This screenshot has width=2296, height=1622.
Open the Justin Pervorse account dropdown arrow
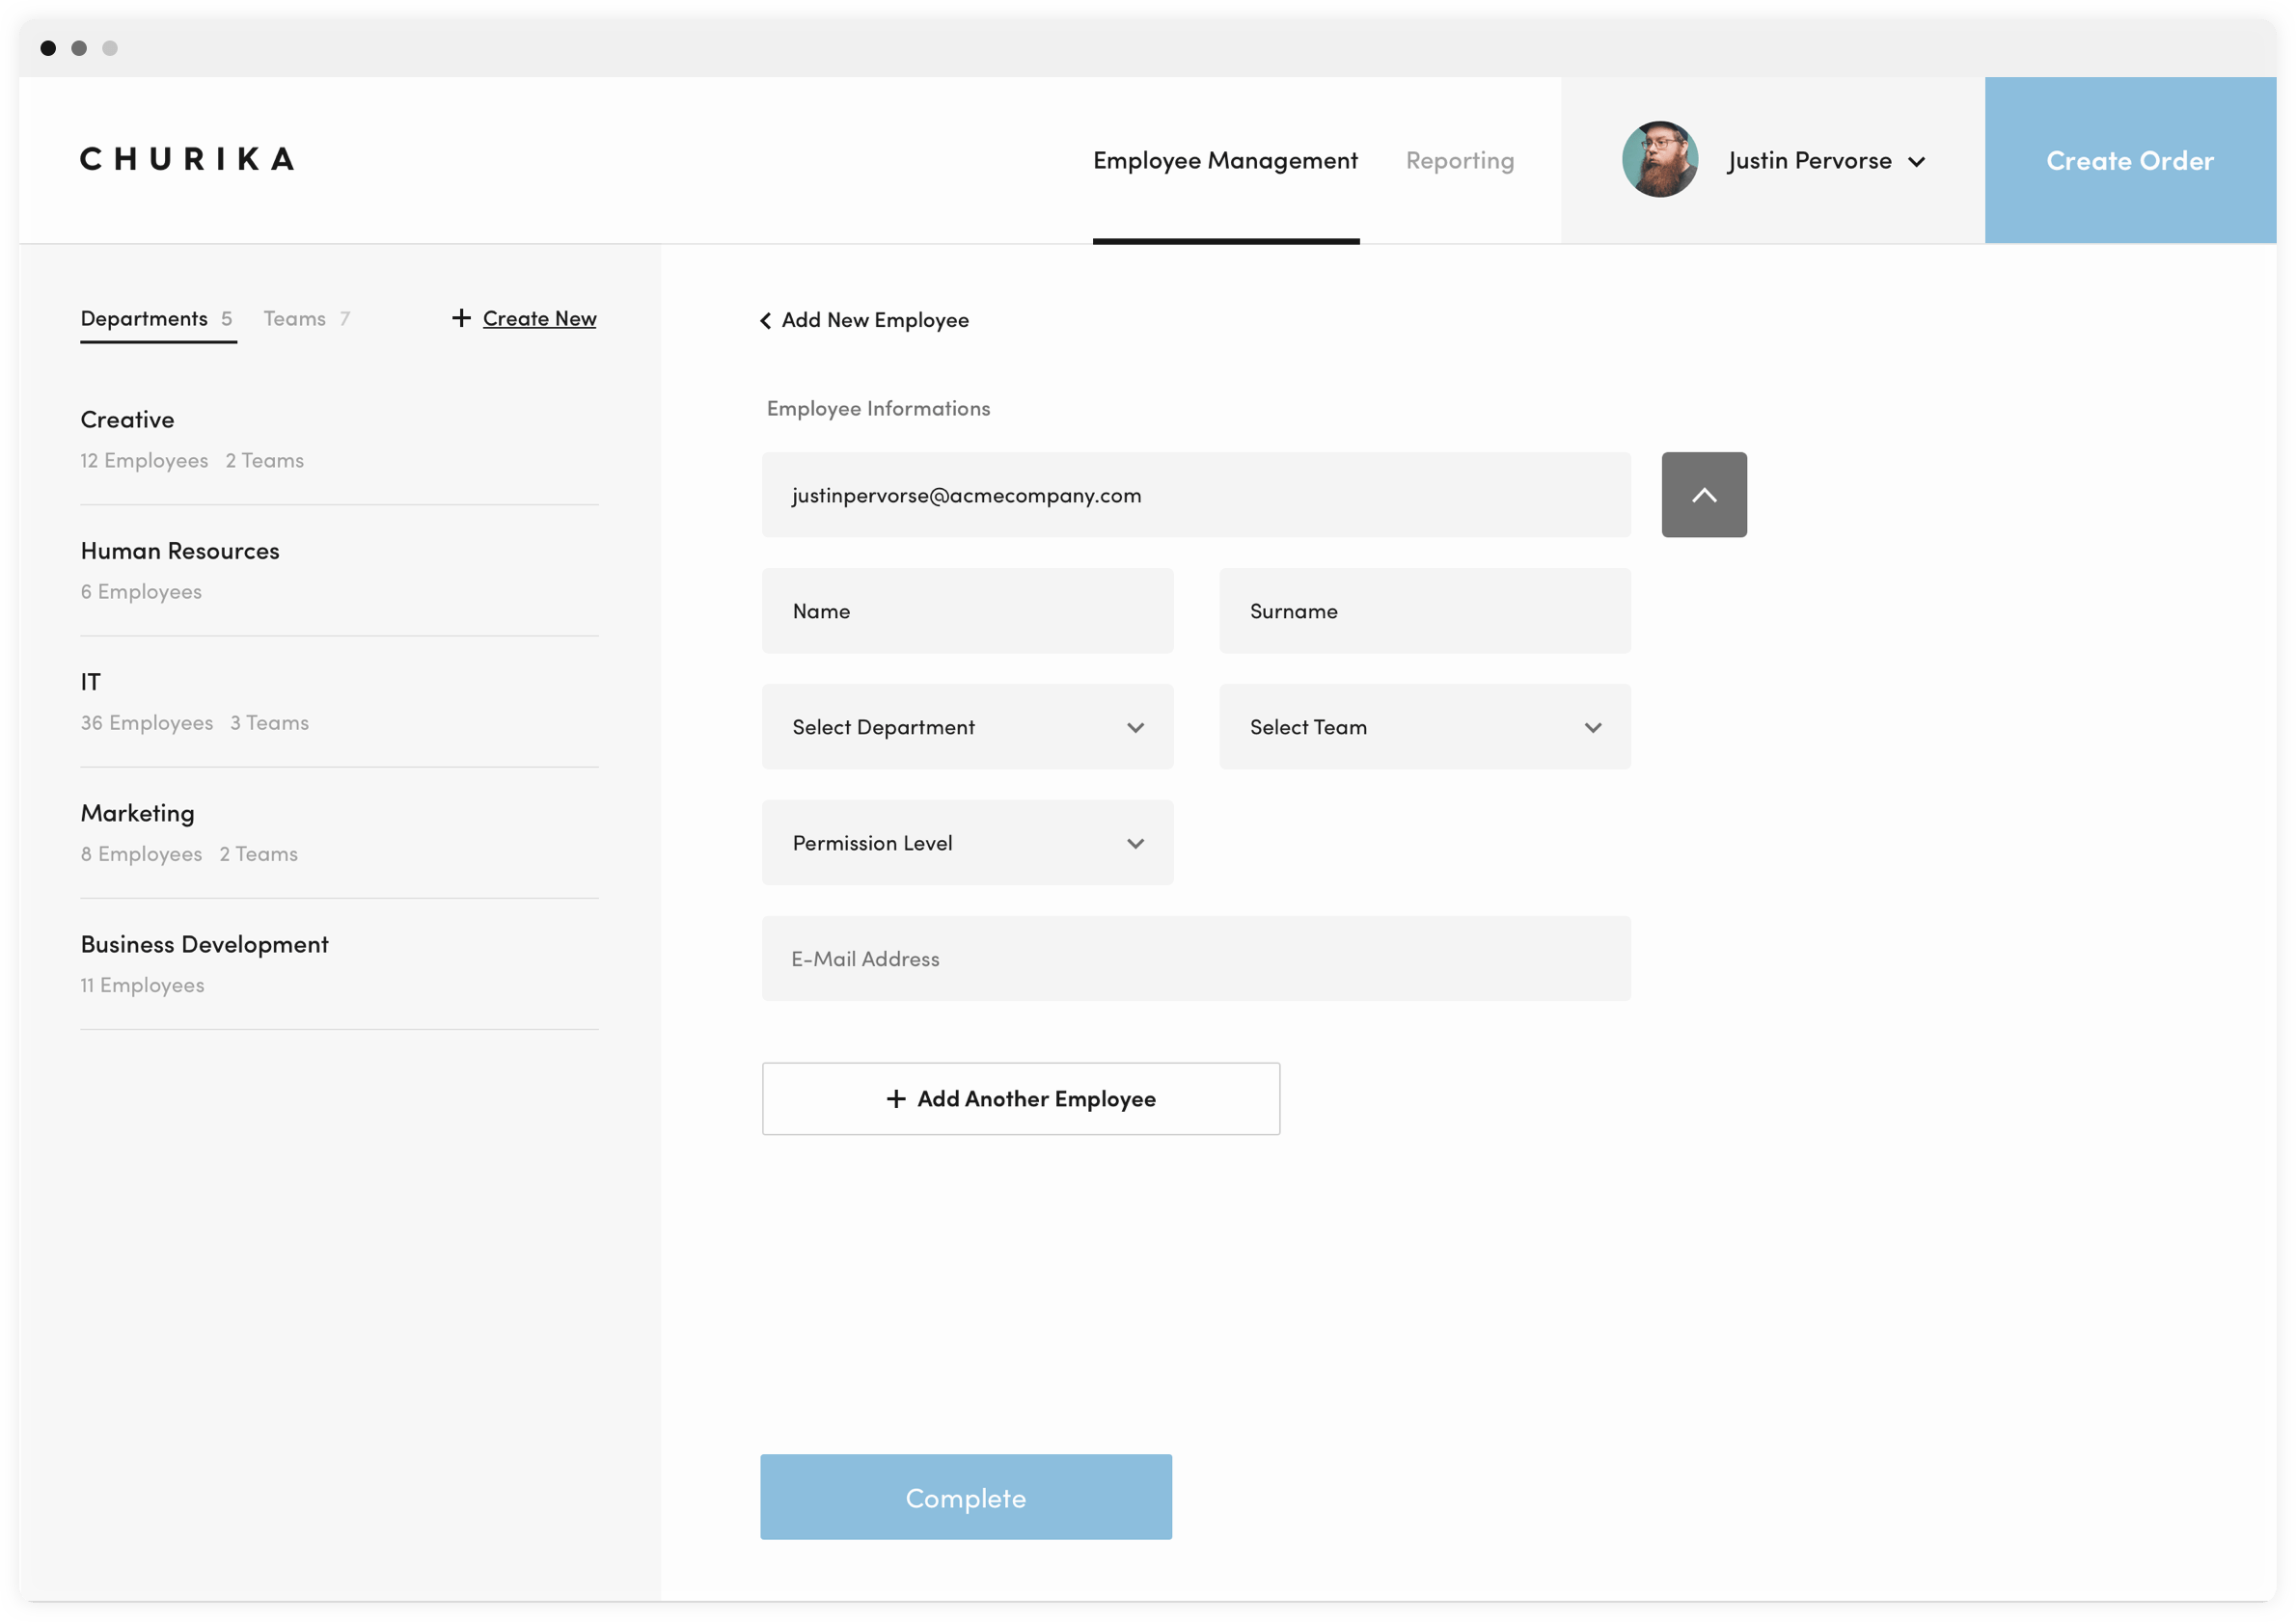click(x=1916, y=162)
